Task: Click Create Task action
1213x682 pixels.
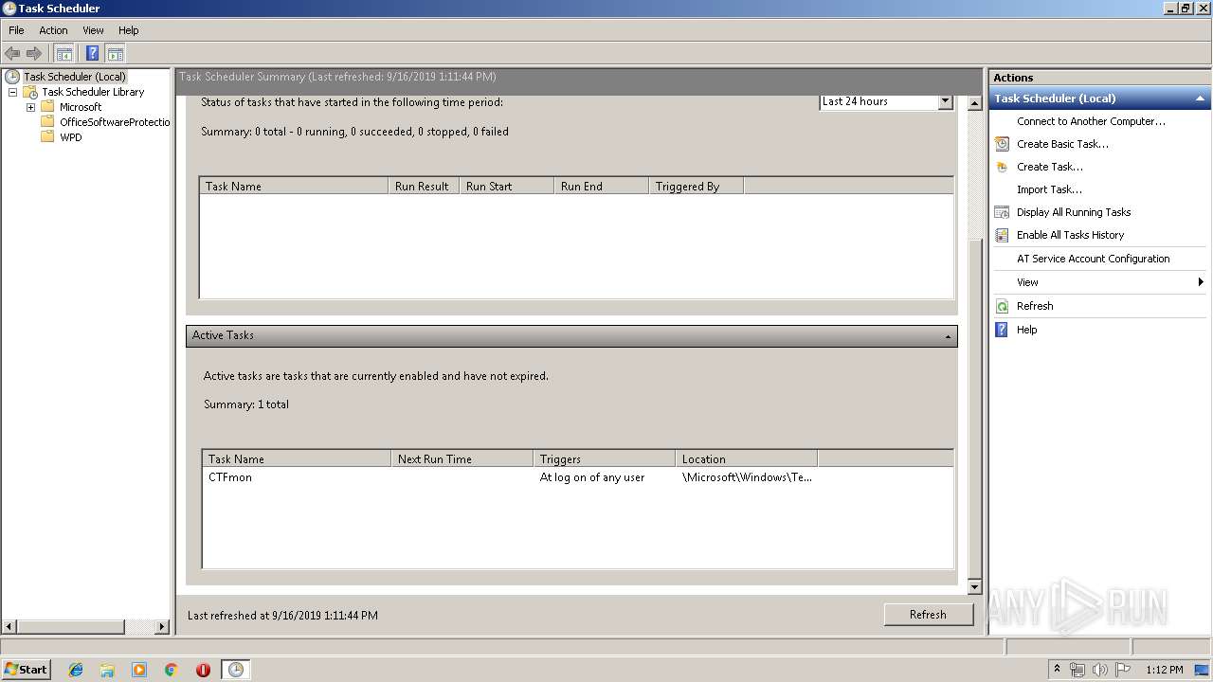Action: click(1050, 167)
